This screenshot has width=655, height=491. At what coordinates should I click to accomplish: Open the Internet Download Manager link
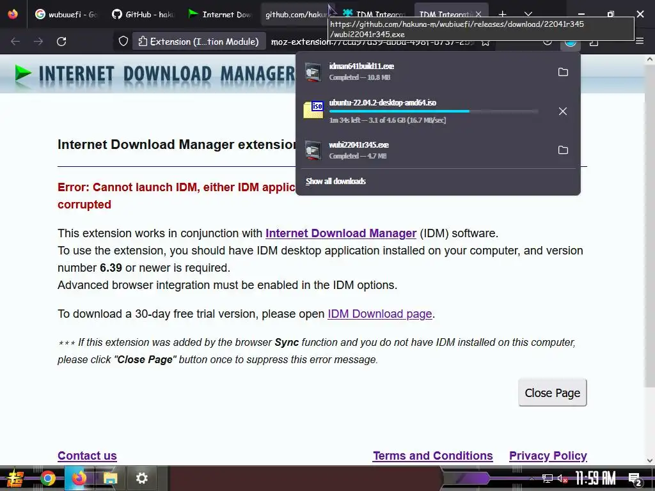(341, 233)
